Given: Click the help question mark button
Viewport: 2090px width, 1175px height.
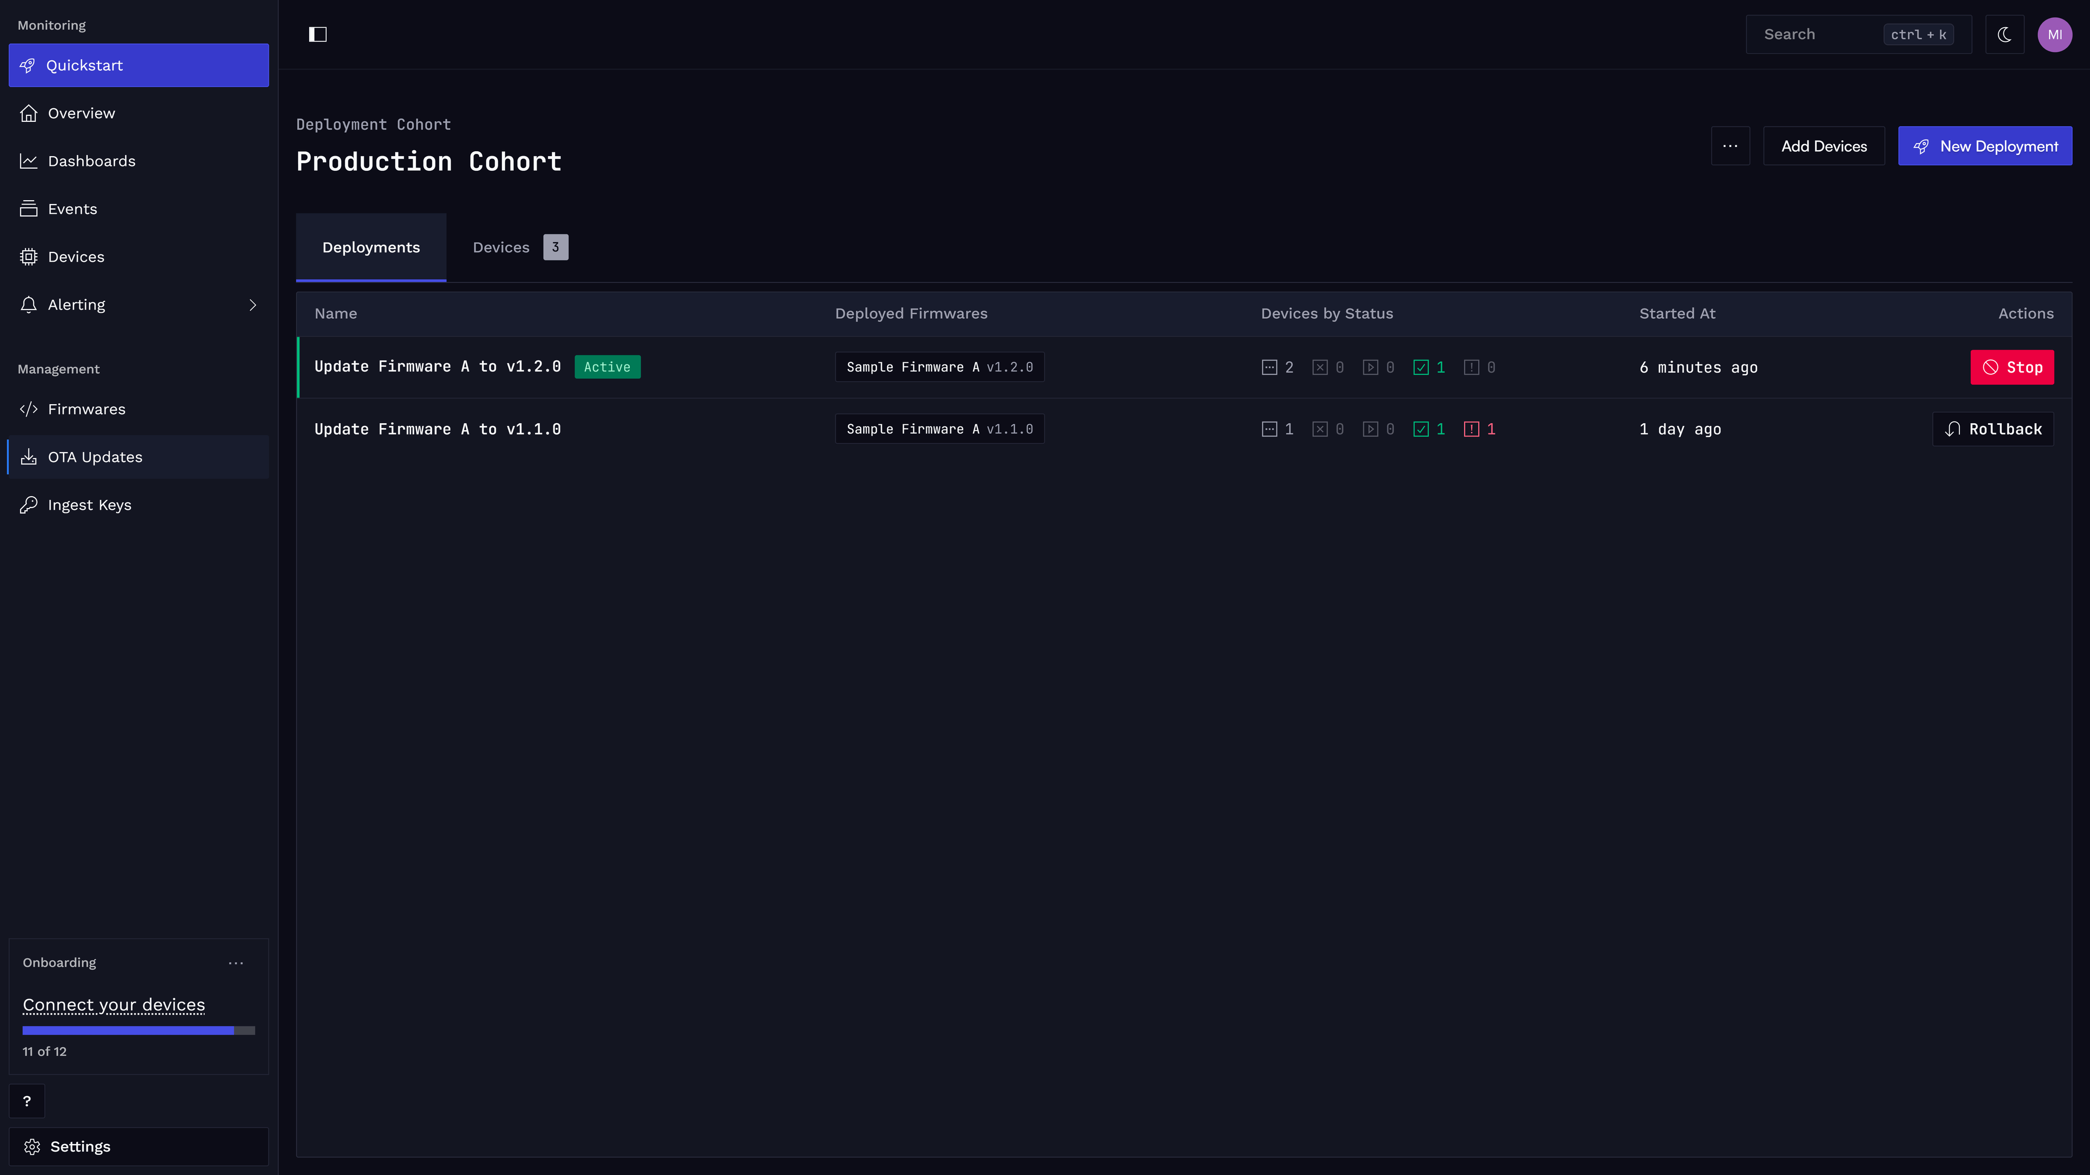Looking at the screenshot, I should [27, 1100].
